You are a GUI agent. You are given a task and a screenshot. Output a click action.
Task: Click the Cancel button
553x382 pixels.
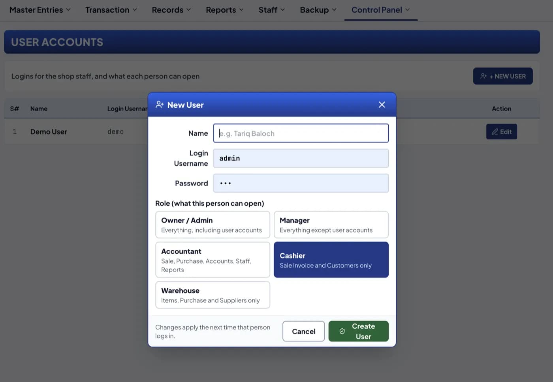click(304, 331)
